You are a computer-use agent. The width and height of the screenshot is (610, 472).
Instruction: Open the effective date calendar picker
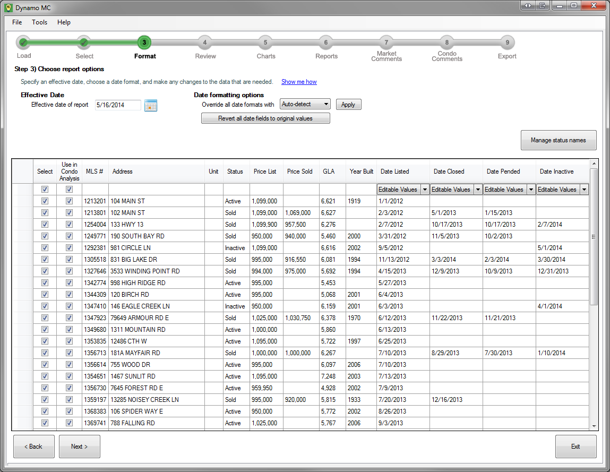pyautogui.click(x=151, y=105)
